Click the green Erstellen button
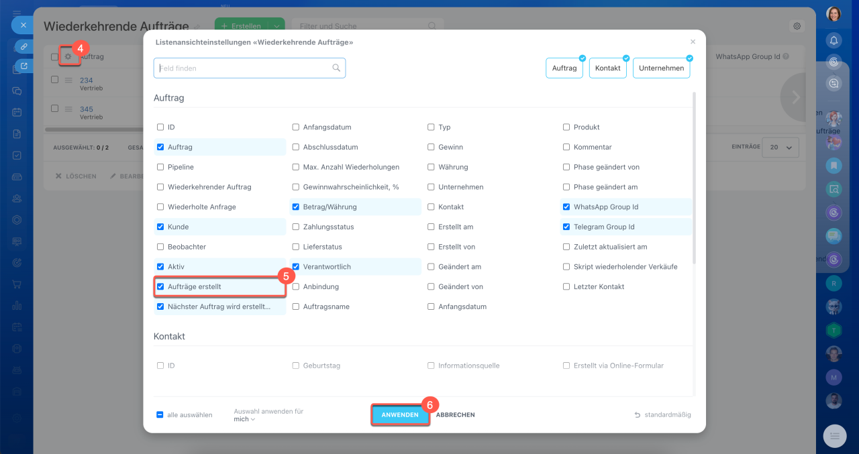 (x=242, y=26)
